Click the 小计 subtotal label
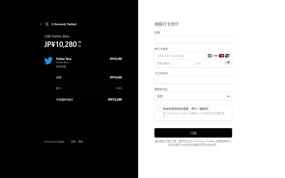 coord(59,77)
